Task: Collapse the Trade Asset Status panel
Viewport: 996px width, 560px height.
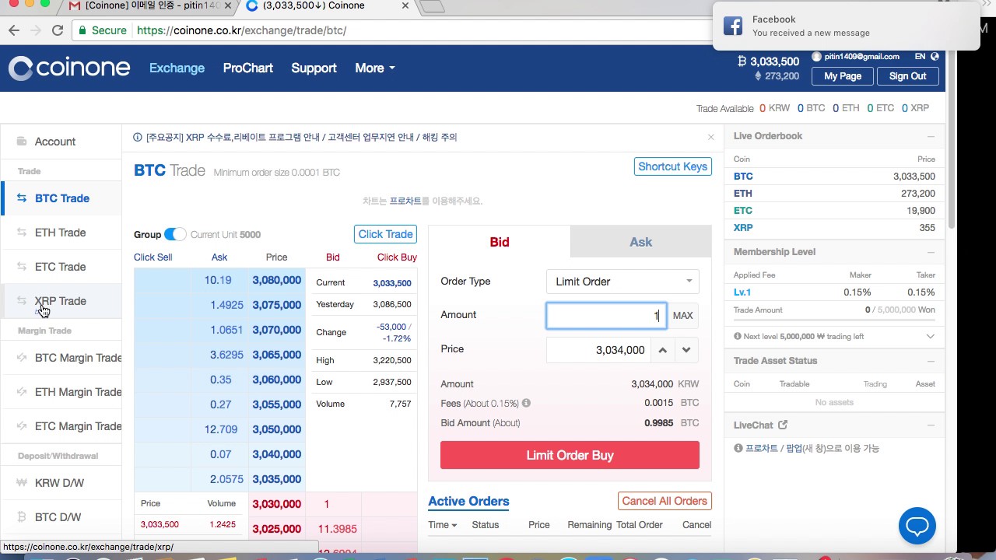Action: 931,361
